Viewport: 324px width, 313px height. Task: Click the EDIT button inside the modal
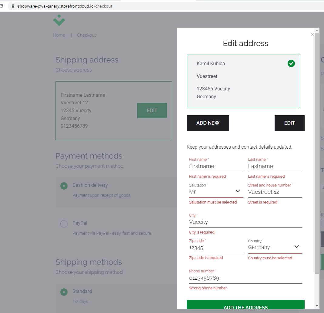coord(289,123)
